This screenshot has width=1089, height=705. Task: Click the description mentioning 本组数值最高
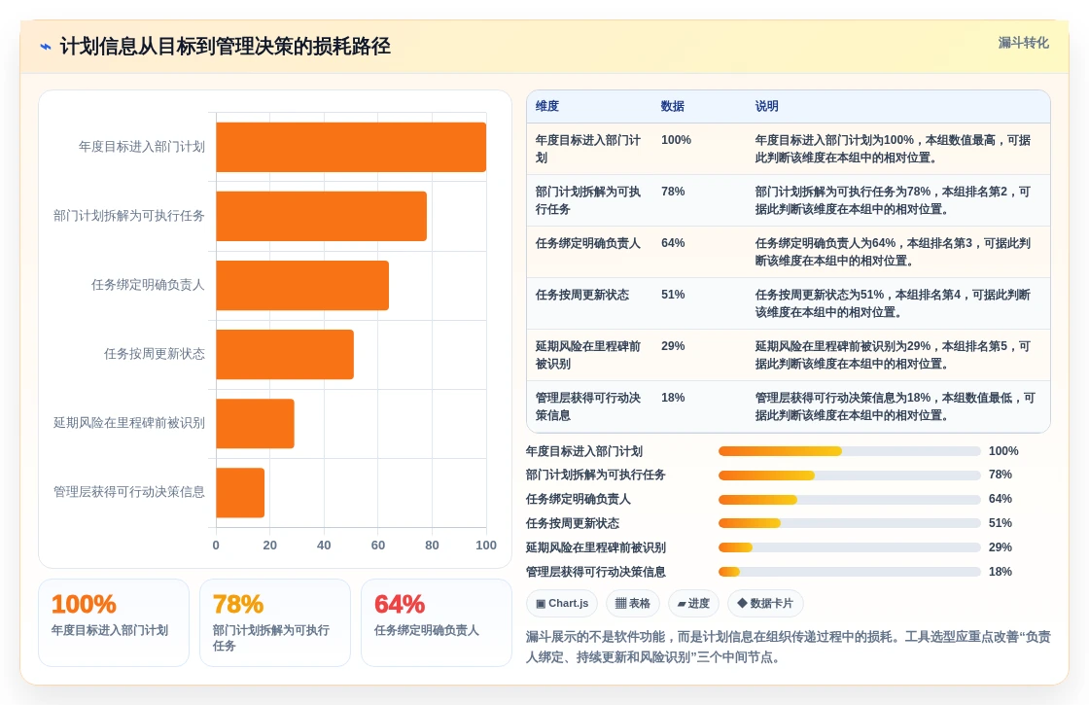point(894,149)
